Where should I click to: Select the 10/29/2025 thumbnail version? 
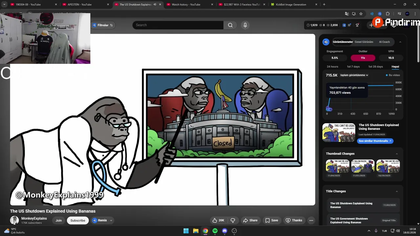pos(388,166)
